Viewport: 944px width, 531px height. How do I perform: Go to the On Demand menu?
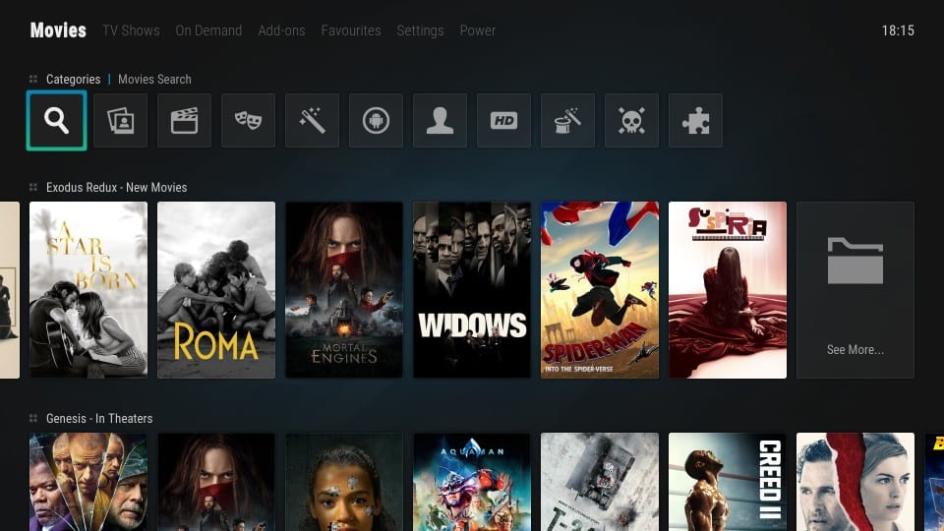click(x=208, y=30)
